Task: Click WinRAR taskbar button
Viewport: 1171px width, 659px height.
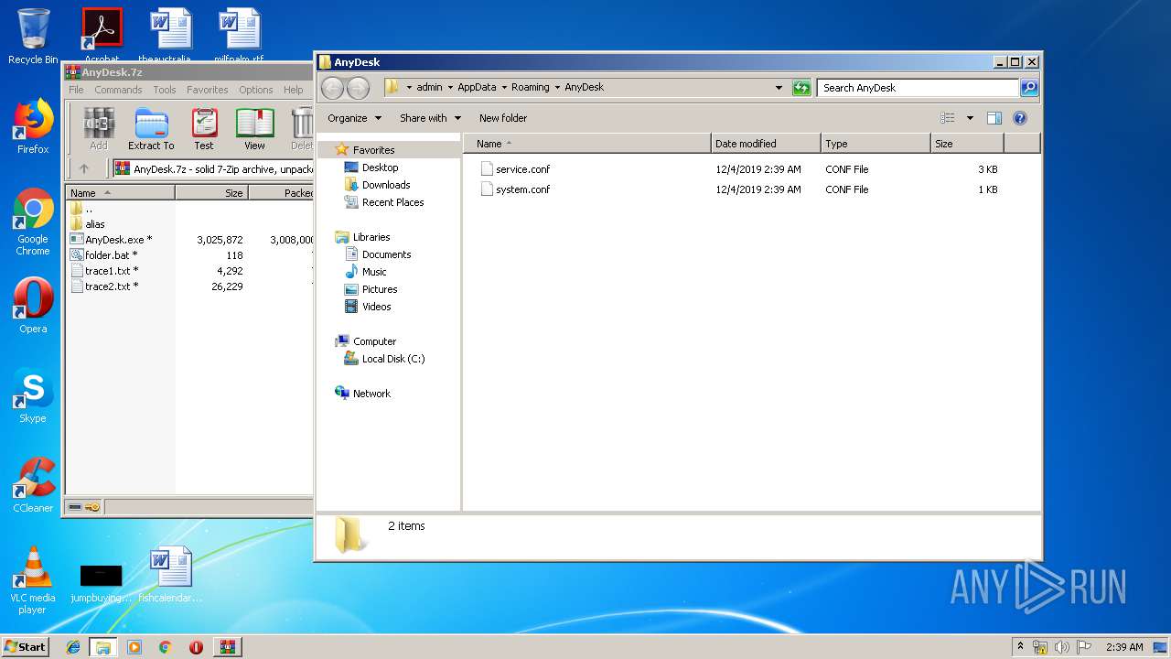Action: point(228,647)
